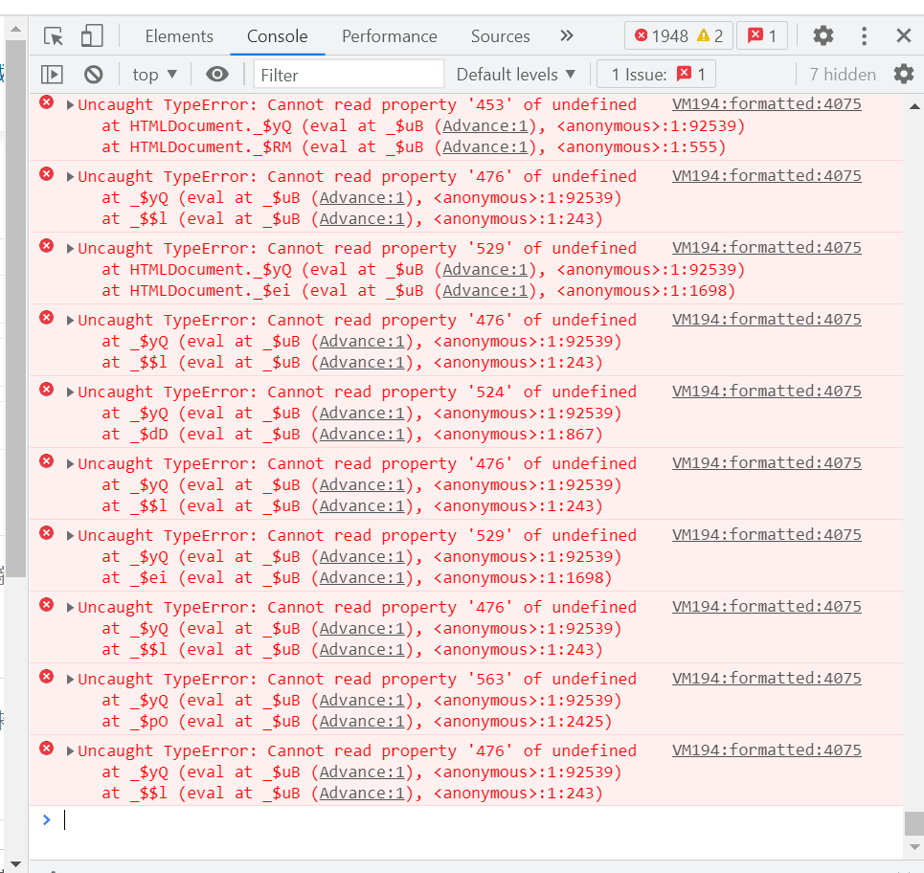Viewport: 924px width, 873px height.
Task: Toggle the live expression eye icon
Action: (x=216, y=75)
